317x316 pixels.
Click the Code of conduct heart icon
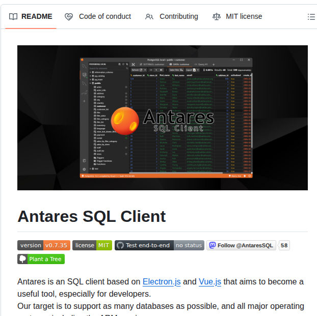click(x=69, y=17)
